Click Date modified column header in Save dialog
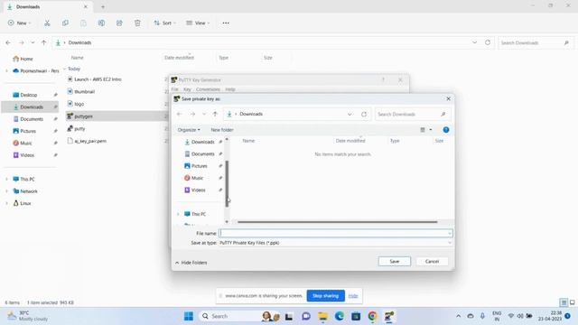578x325 pixels. pos(350,141)
